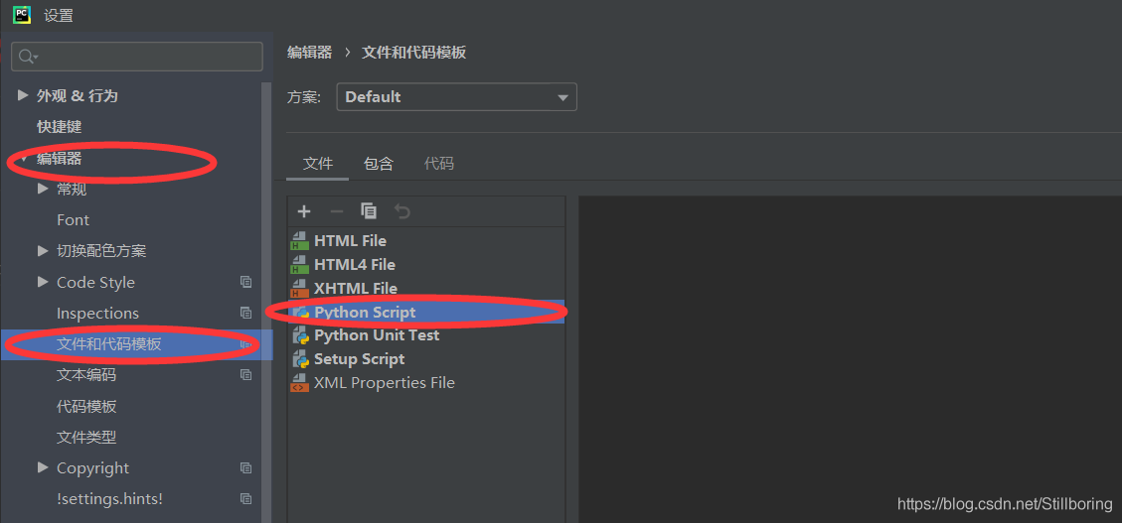The image size is (1122, 523).
Task: Pick the Setup Script template
Action: point(359,359)
